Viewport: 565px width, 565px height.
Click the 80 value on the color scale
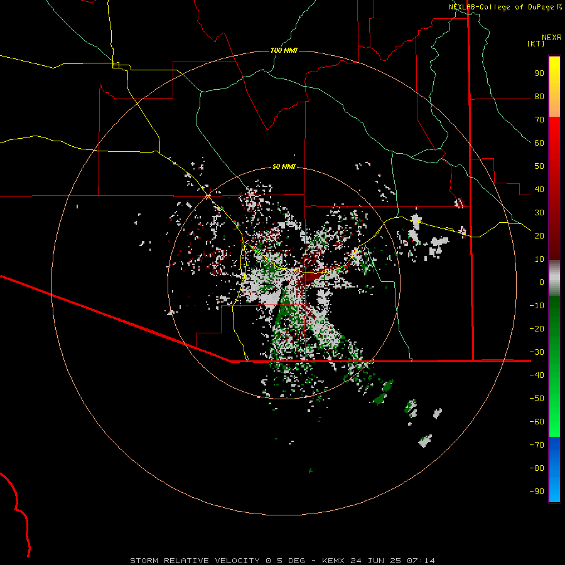[x=539, y=97]
